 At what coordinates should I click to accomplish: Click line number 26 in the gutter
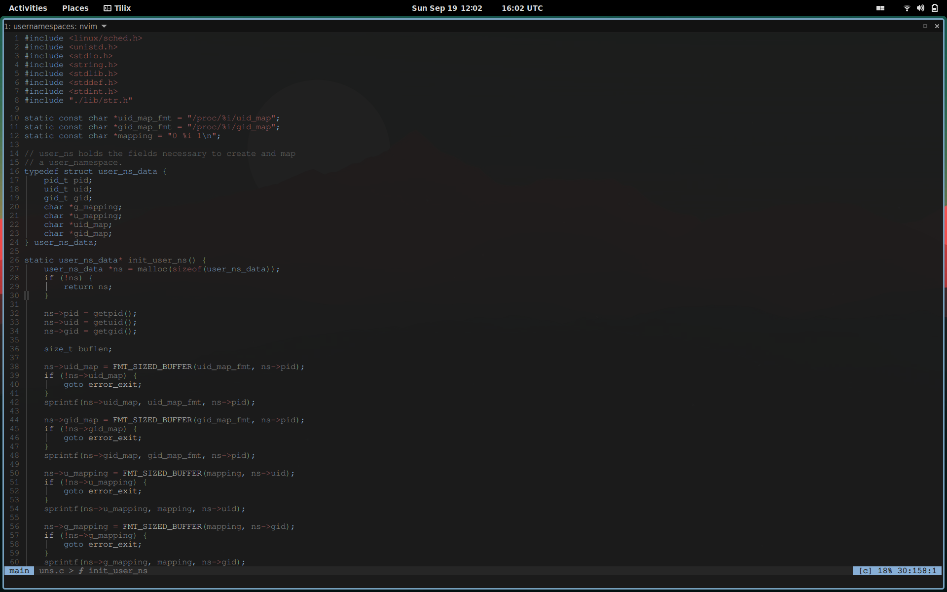tap(14, 260)
